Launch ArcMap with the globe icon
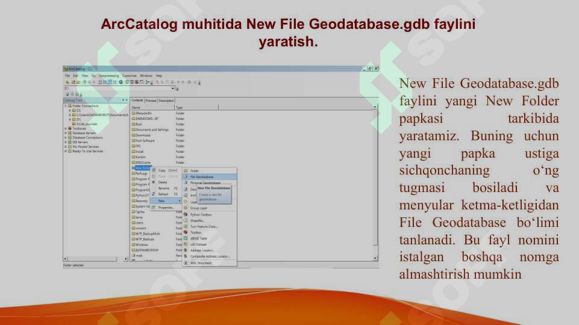This screenshot has width=579, height=325. coord(120,82)
